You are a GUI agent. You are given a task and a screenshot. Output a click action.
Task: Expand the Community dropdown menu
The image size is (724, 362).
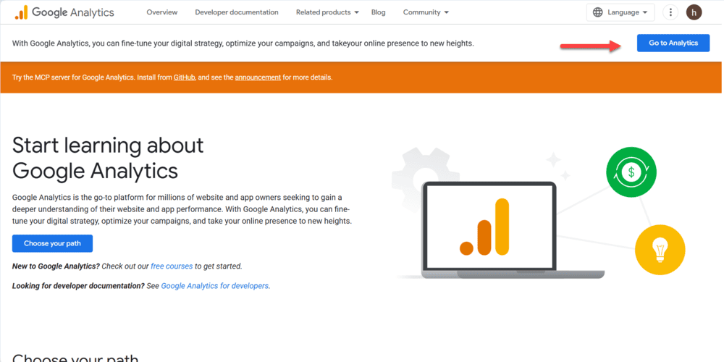tap(426, 12)
